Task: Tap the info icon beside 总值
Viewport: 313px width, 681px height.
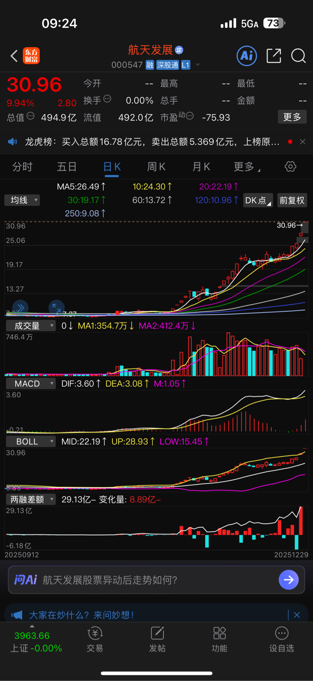Action: point(31,116)
